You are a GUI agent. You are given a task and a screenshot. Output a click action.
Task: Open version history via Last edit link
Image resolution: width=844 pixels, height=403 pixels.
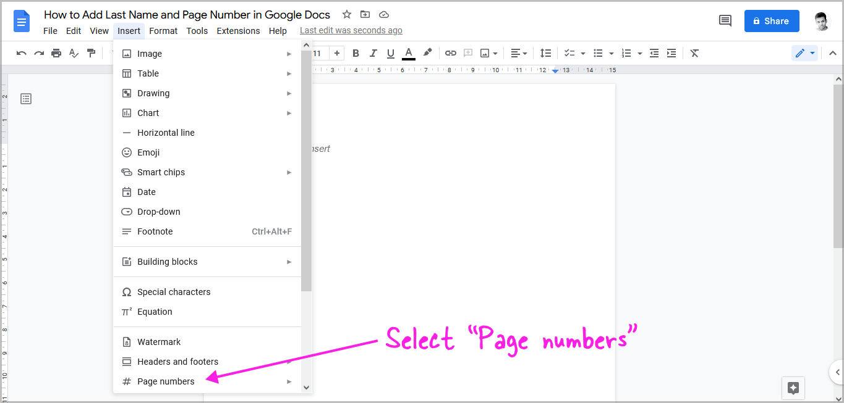351,30
